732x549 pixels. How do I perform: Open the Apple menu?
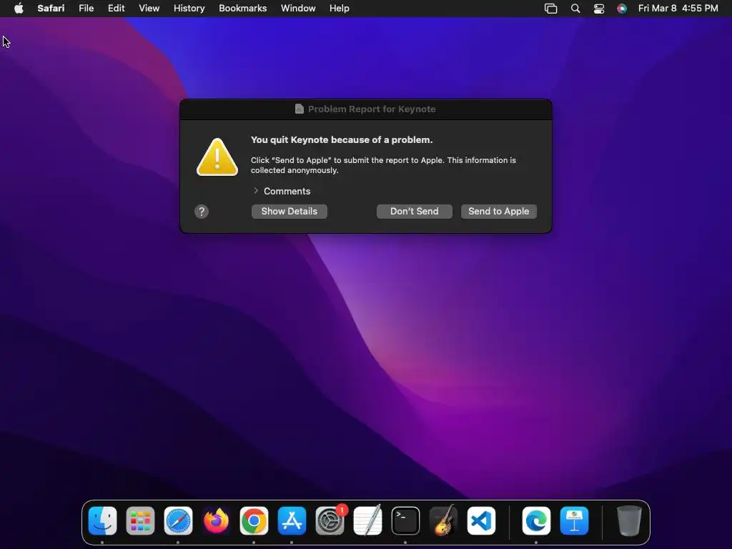[19, 8]
